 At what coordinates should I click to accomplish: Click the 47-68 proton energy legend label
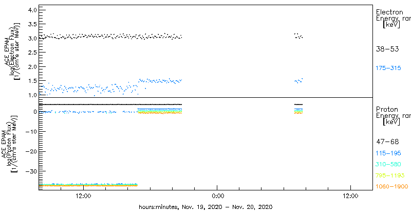pyautogui.click(x=387, y=142)
